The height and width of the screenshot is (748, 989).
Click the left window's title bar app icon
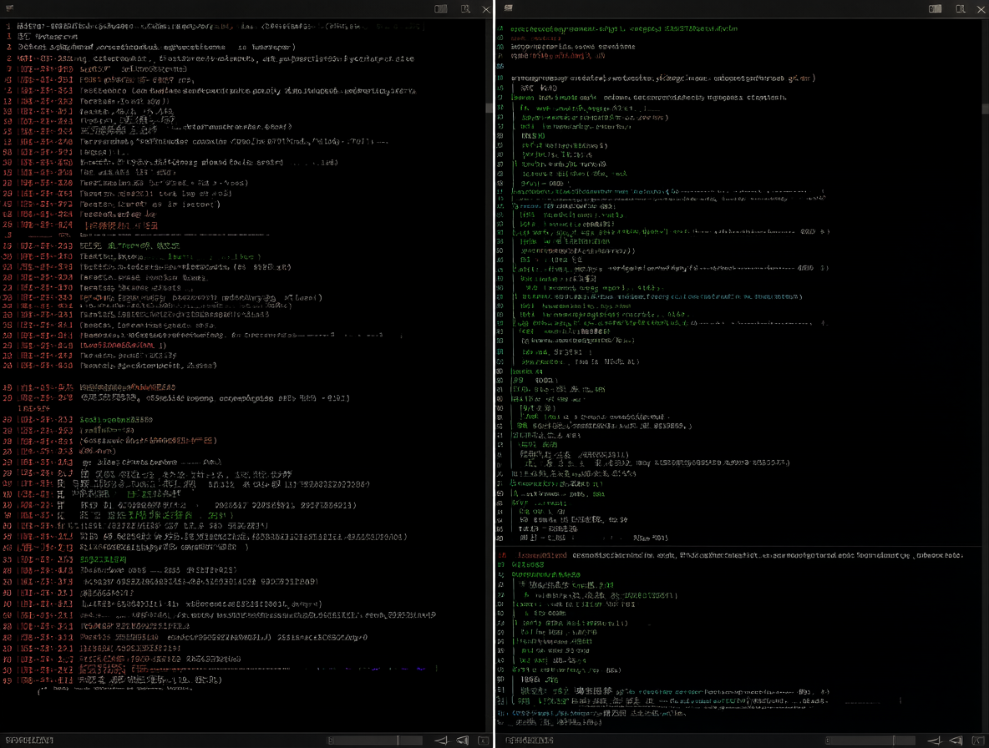coord(9,8)
